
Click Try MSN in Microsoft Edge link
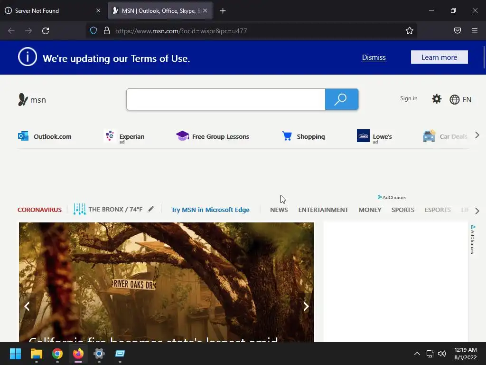coord(210,210)
